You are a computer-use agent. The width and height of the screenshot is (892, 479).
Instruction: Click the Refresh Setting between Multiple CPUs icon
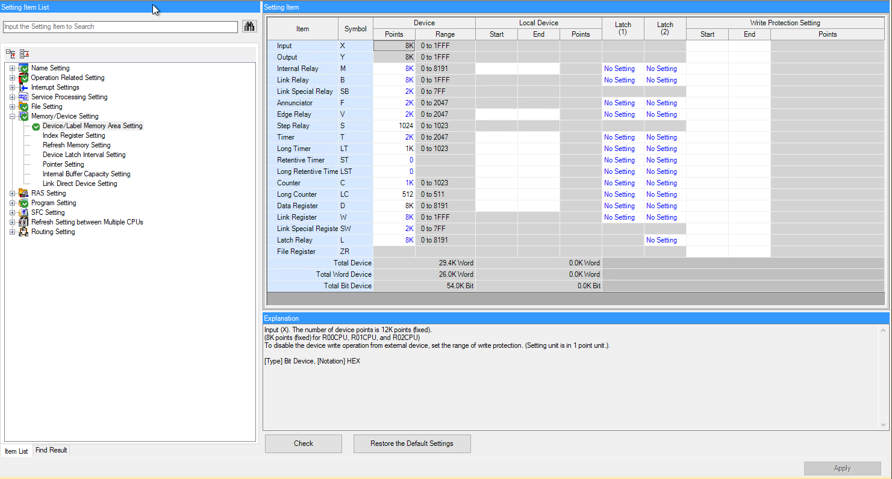23,222
